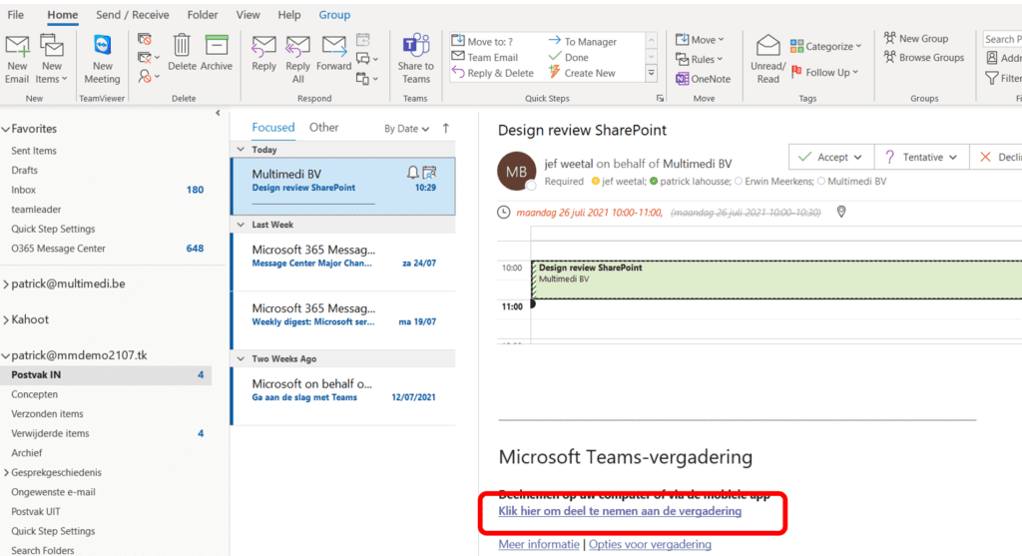Toggle Unread/Read status
Image resolution: width=1022 pixels, height=556 pixels.
[x=767, y=60]
